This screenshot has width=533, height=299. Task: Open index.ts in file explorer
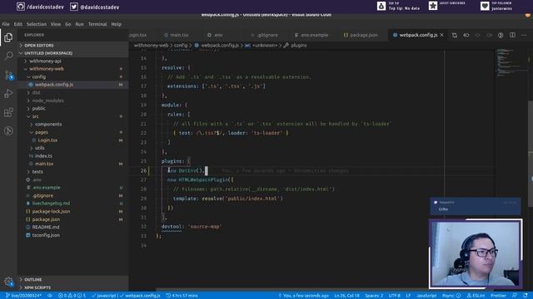click(x=73, y=156)
